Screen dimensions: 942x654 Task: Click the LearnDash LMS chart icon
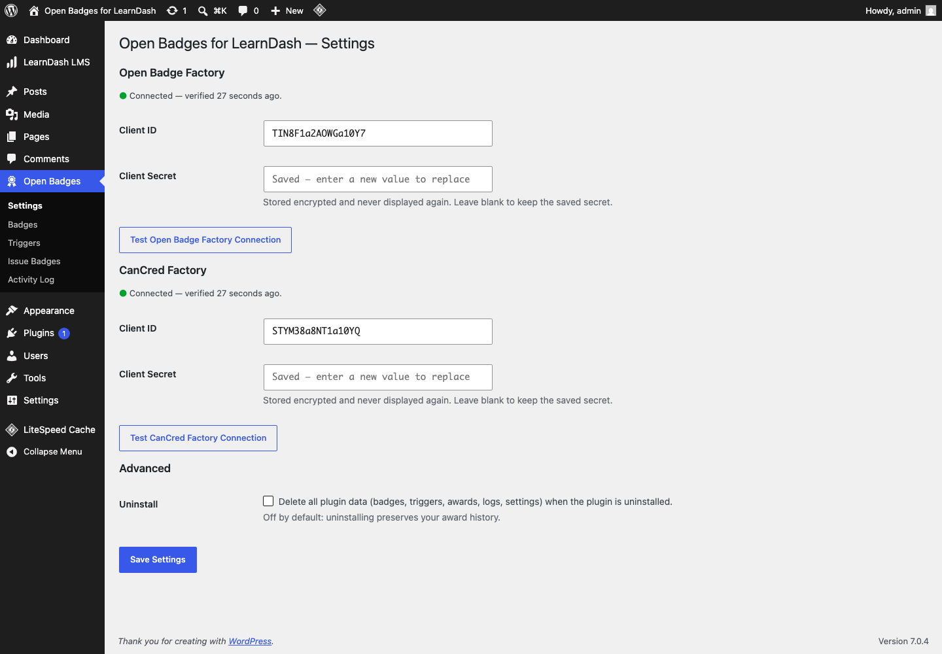click(x=12, y=62)
